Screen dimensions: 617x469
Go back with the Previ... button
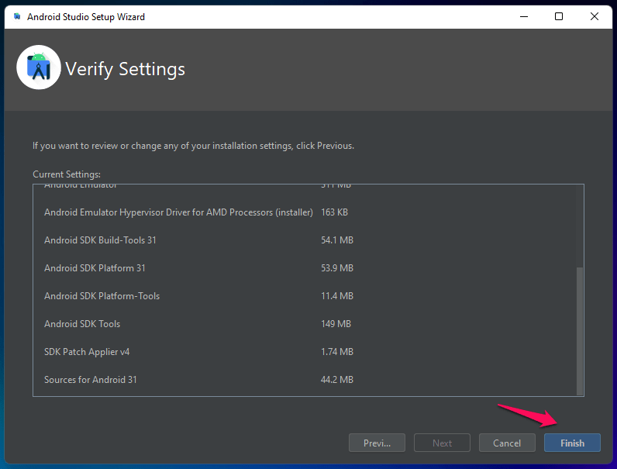pyautogui.click(x=377, y=443)
